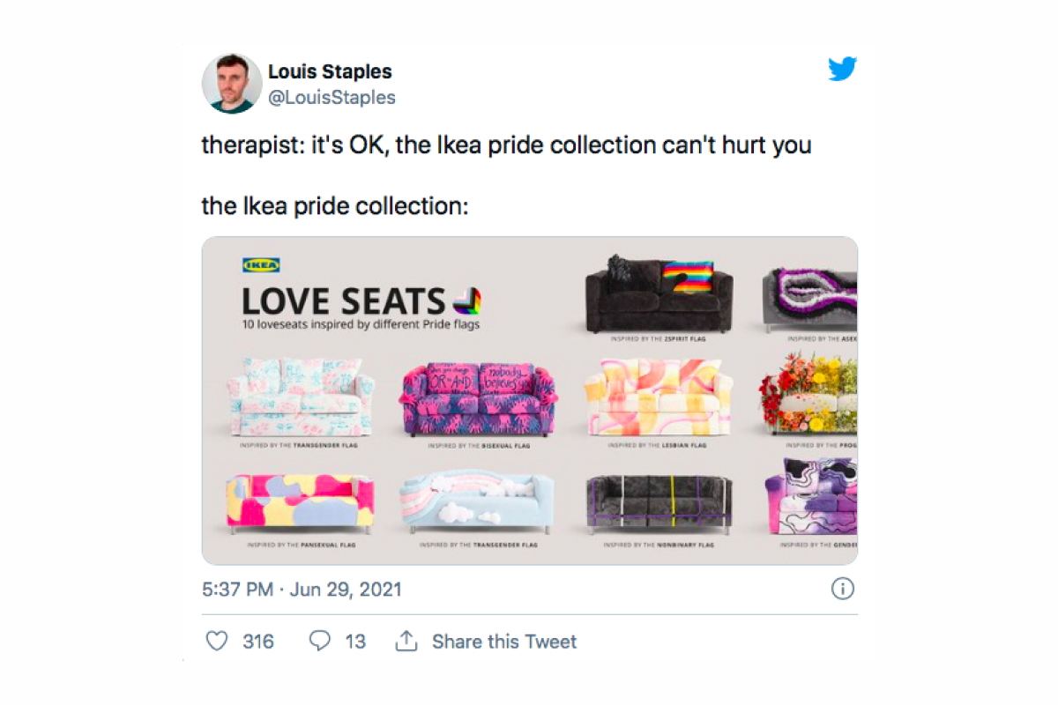The width and height of the screenshot is (1058, 705).
Task: Open the @LouisStaples handle link
Action: point(332,97)
